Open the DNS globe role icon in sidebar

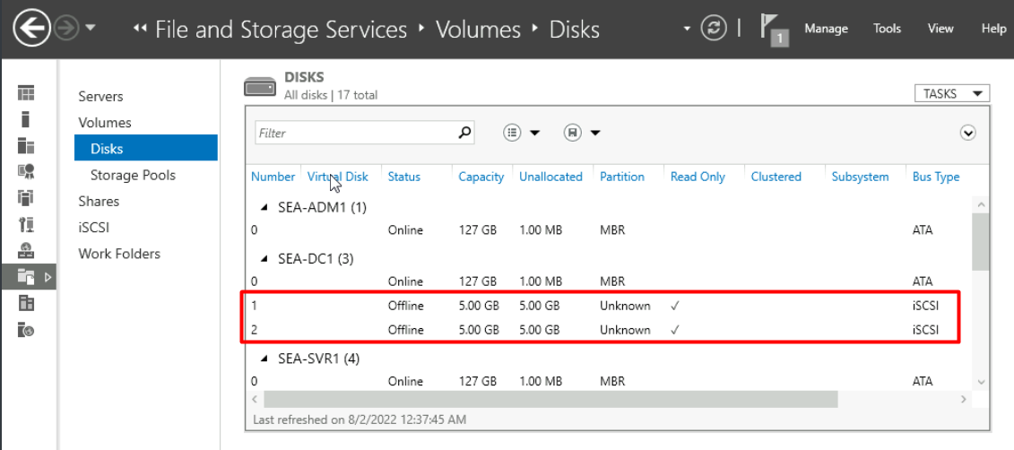point(26,250)
